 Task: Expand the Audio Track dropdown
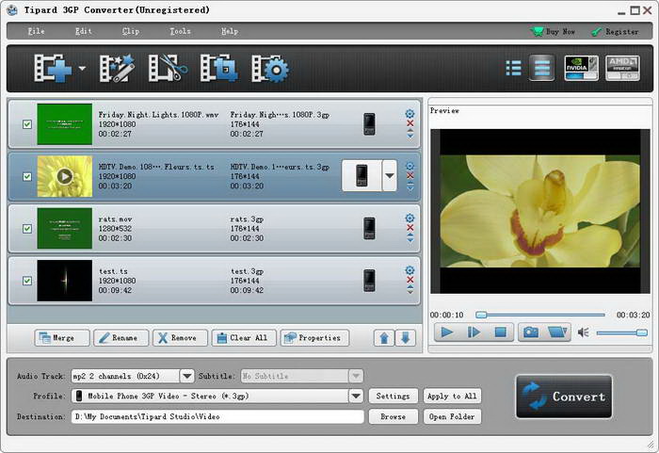pos(186,376)
